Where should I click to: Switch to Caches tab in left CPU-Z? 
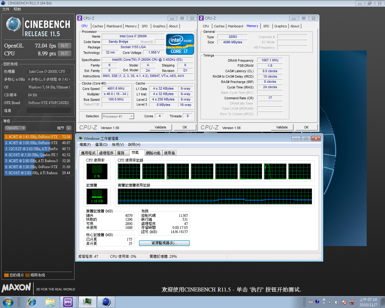[98, 26]
